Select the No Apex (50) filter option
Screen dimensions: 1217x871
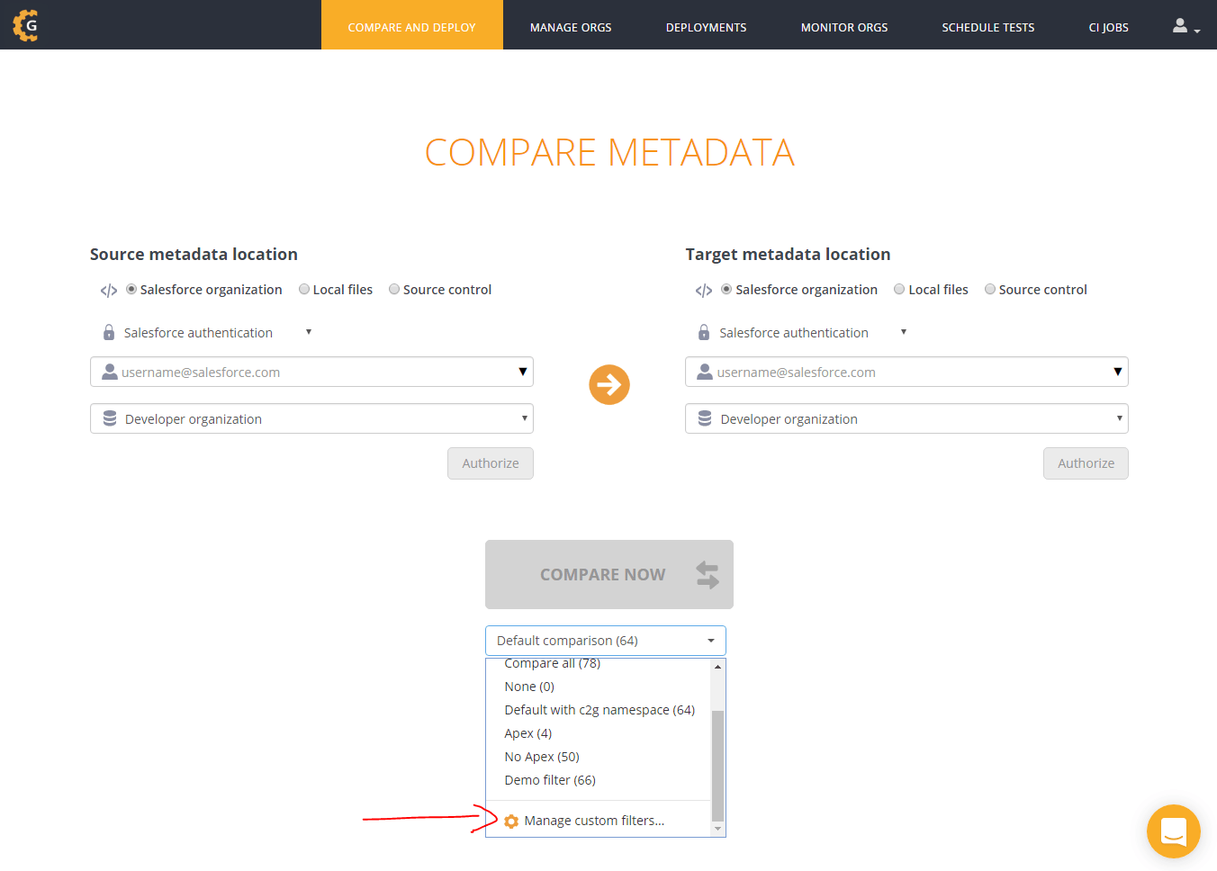[x=542, y=757]
